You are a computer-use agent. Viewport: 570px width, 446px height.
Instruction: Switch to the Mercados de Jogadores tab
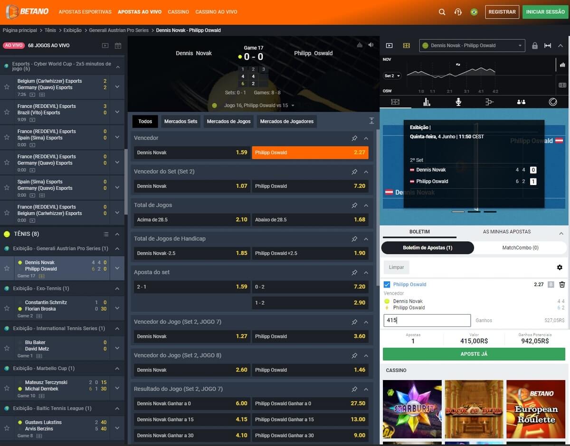287,121
